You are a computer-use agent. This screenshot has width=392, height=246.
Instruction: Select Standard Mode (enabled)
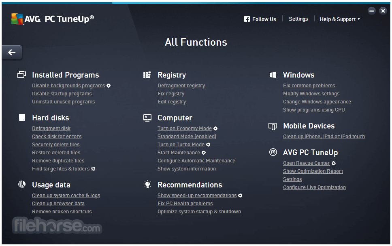[x=187, y=137]
